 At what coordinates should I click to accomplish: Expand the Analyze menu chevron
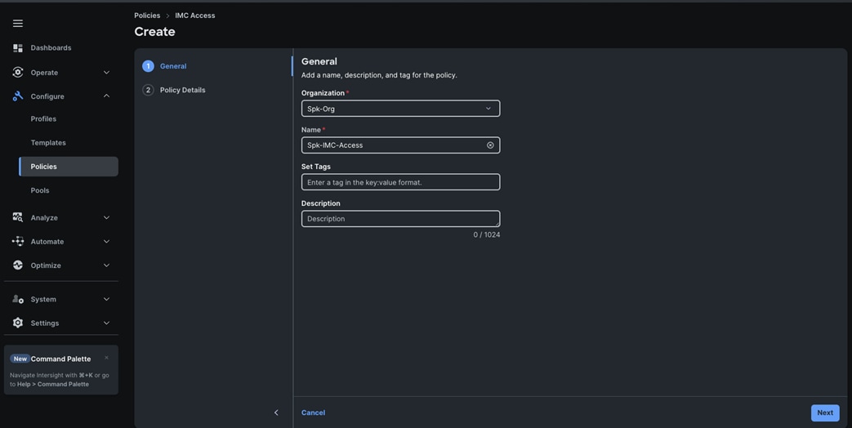(106, 217)
